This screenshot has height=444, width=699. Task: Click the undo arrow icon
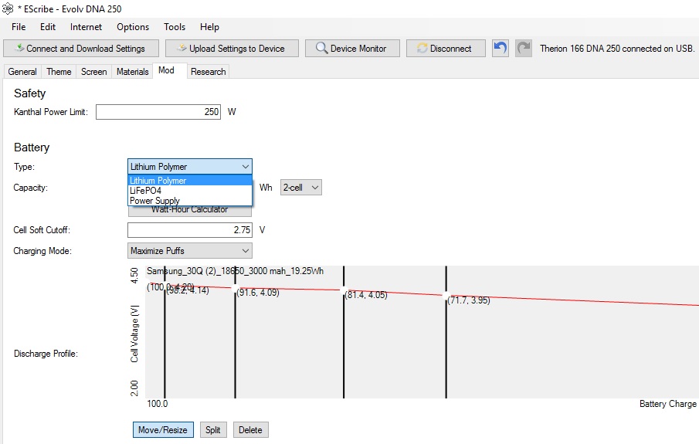pyautogui.click(x=500, y=48)
